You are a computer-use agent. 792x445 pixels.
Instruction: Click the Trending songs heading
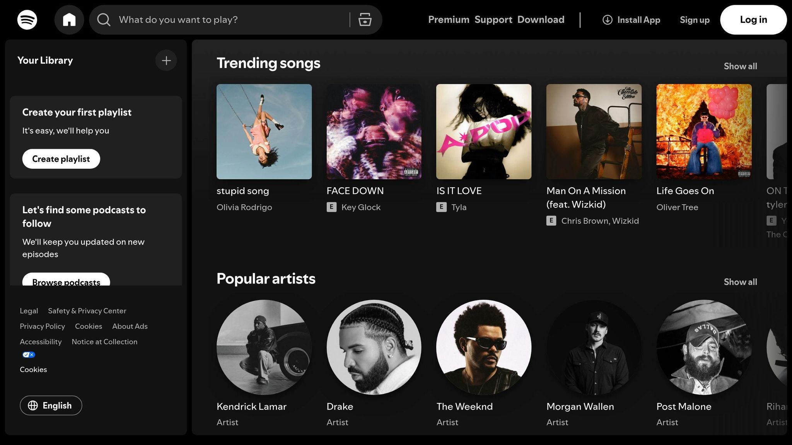click(268, 63)
